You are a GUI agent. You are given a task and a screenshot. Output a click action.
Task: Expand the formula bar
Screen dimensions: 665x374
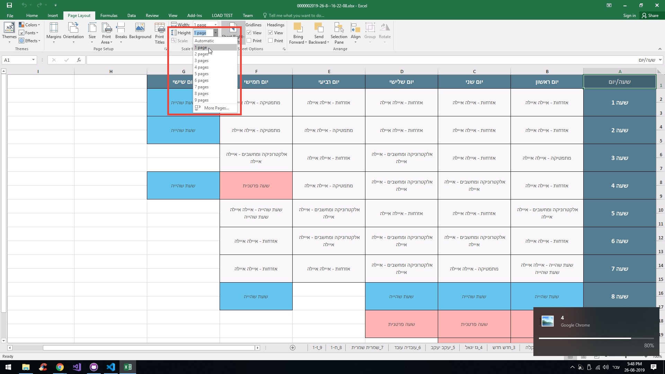(x=660, y=60)
